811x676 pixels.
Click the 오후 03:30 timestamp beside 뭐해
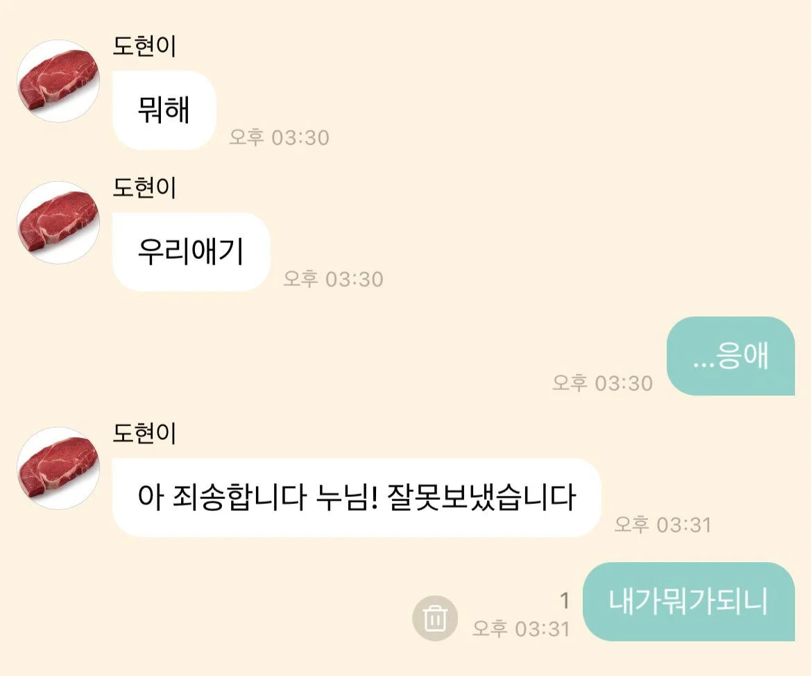tap(280, 137)
